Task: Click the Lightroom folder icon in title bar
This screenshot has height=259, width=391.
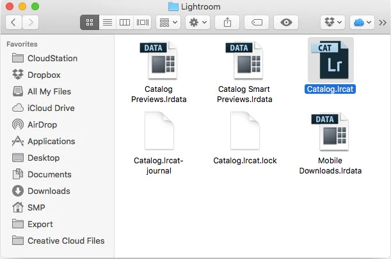Action: 173,7
